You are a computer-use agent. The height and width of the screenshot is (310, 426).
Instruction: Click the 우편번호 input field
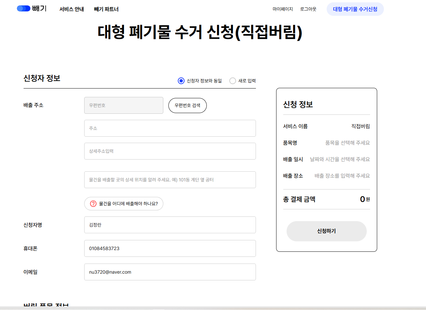click(124, 105)
